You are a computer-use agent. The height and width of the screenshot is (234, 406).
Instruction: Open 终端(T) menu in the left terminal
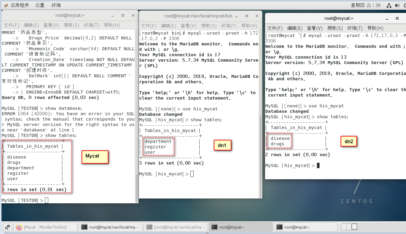pos(92,25)
